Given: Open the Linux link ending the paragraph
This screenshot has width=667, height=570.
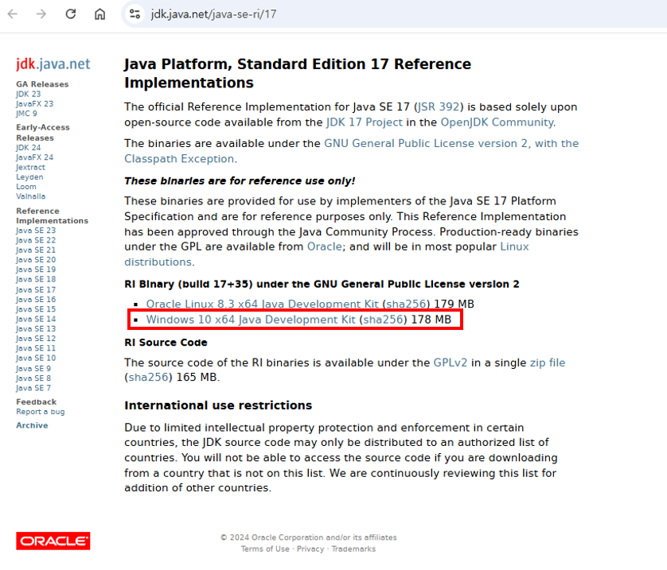Looking at the screenshot, I should [514, 246].
